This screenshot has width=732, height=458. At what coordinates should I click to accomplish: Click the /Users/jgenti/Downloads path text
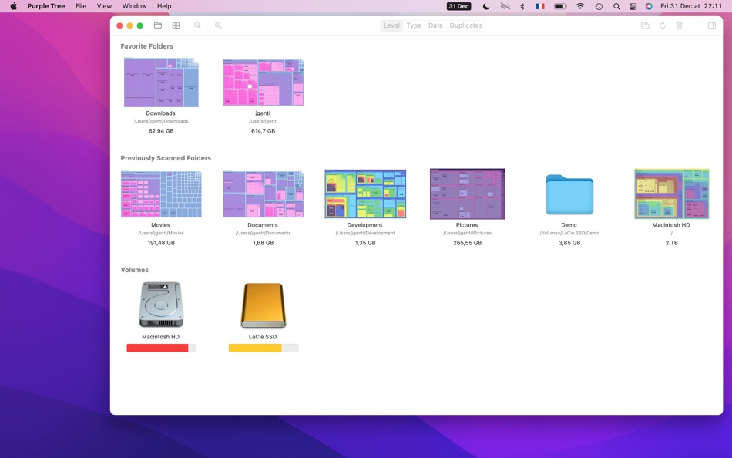tap(161, 121)
